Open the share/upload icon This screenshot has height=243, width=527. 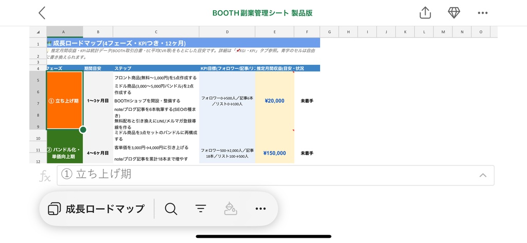[x=425, y=13]
